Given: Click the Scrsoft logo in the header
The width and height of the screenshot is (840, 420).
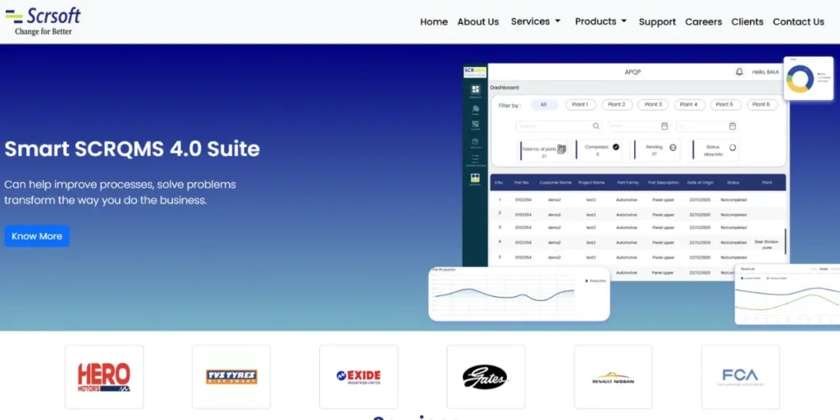Looking at the screenshot, I should coord(43,21).
